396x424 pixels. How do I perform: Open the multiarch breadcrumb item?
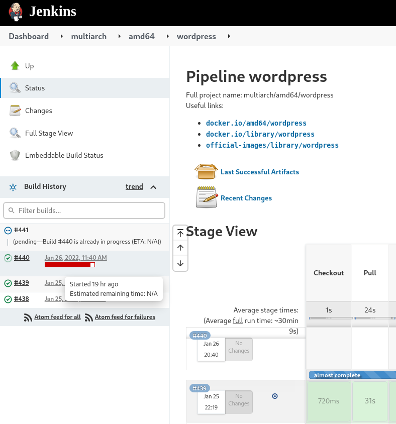click(x=88, y=36)
